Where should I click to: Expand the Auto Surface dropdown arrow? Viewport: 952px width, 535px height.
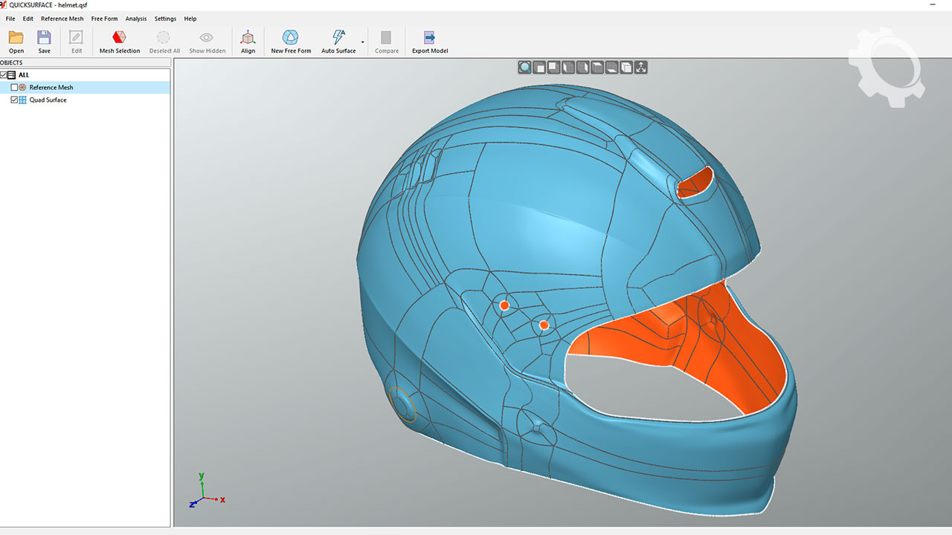pyautogui.click(x=363, y=42)
